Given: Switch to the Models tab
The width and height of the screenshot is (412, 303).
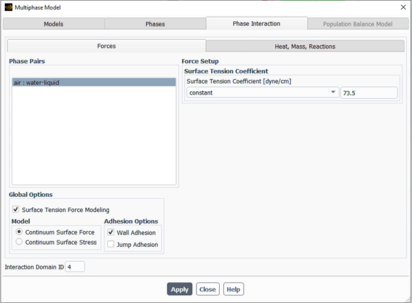Looking at the screenshot, I should tap(54, 24).
